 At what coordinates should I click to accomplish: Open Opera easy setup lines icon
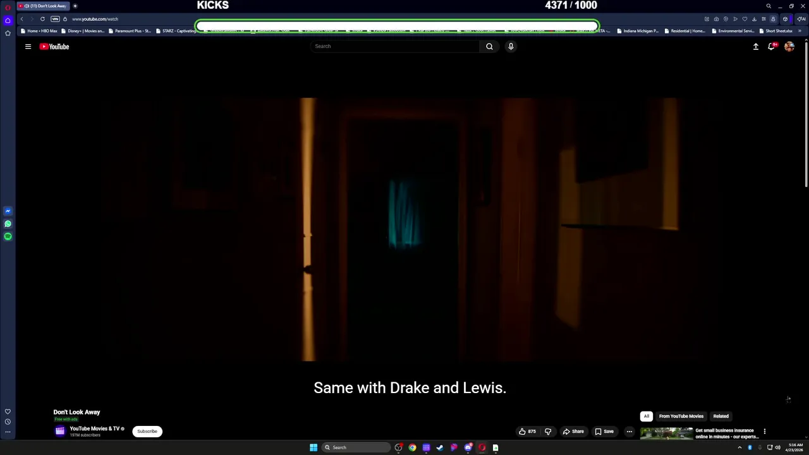763,19
